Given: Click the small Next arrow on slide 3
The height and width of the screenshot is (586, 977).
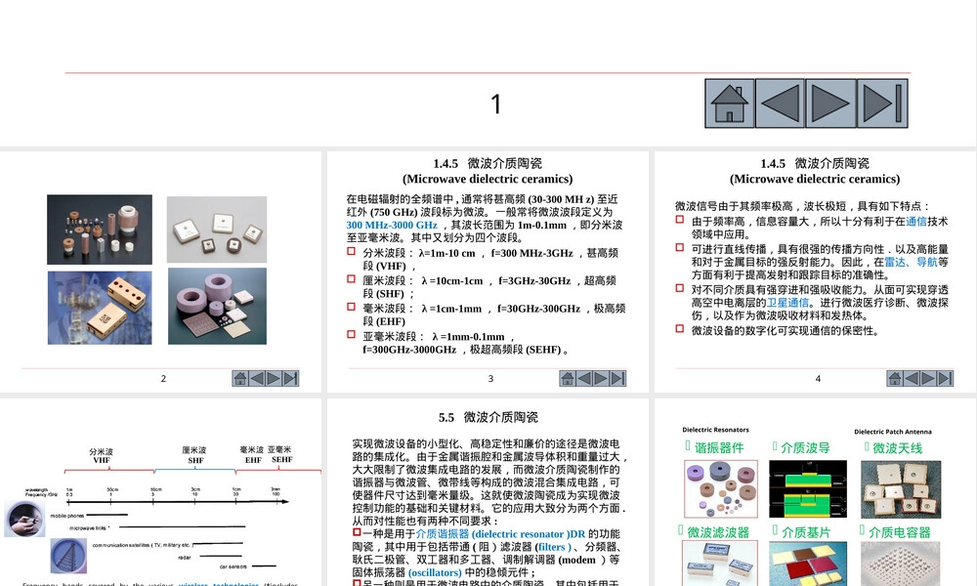Looking at the screenshot, I should coord(601,378).
